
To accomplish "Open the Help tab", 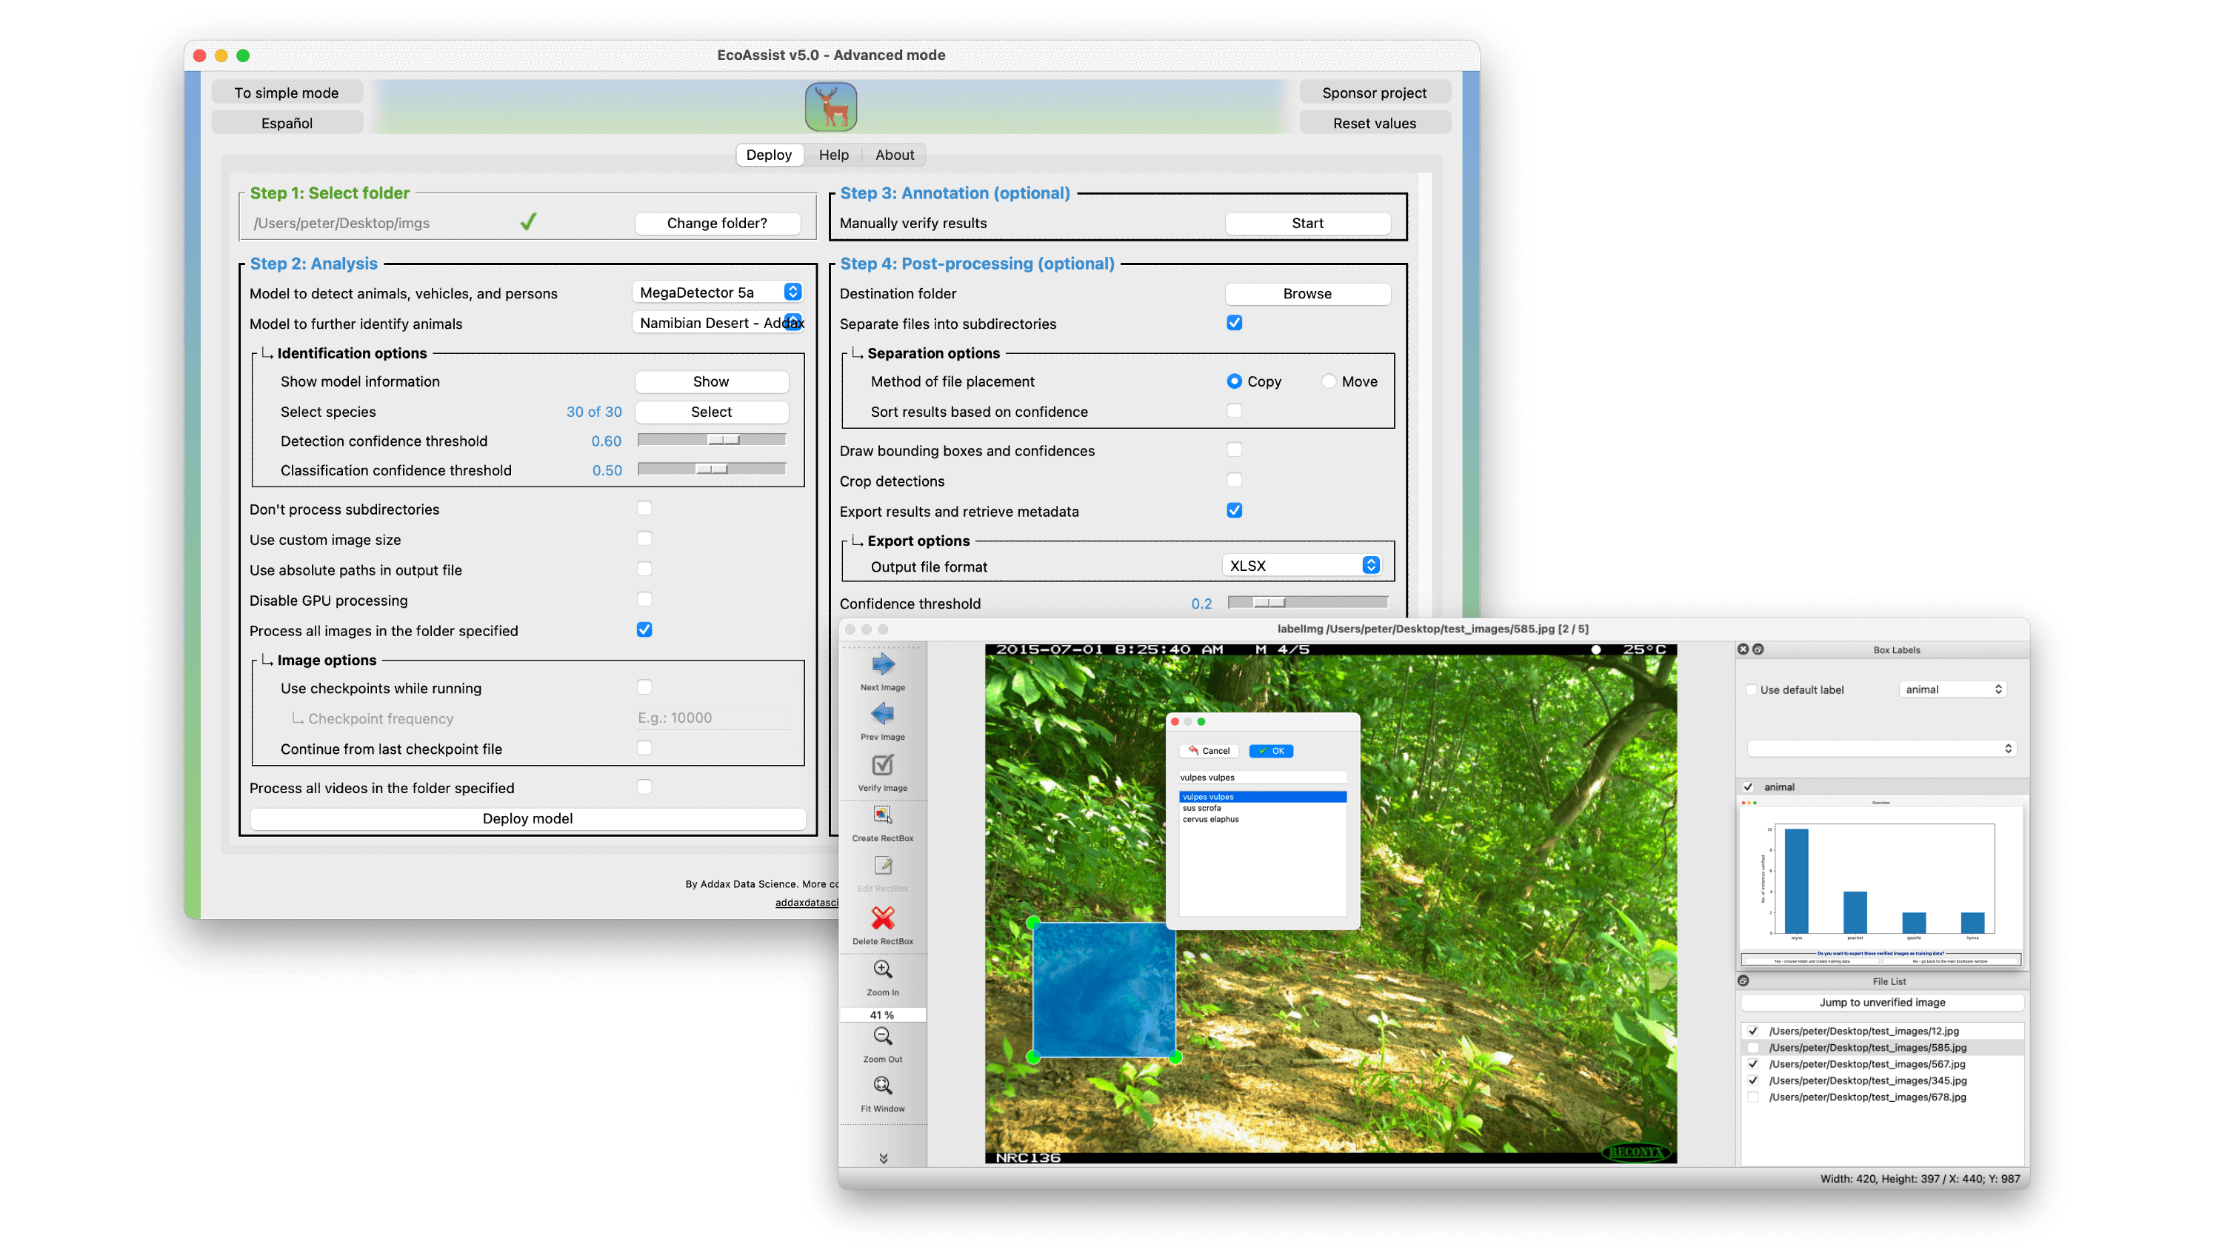I will 833,155.
